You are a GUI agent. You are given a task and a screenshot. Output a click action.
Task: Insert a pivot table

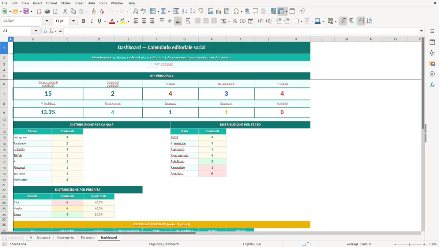[227, 11]
